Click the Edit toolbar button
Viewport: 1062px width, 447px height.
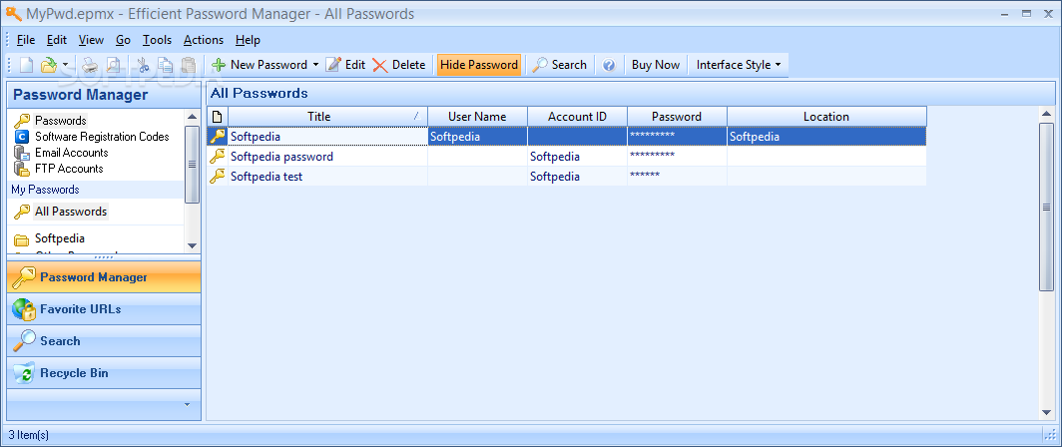(345, 65)
